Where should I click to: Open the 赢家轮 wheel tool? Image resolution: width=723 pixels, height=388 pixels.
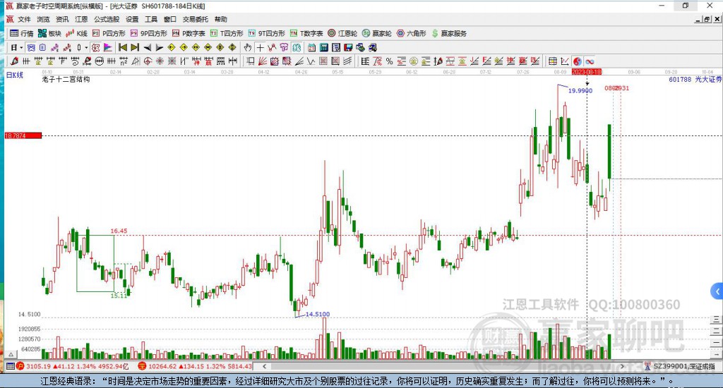tap(377, 33)
